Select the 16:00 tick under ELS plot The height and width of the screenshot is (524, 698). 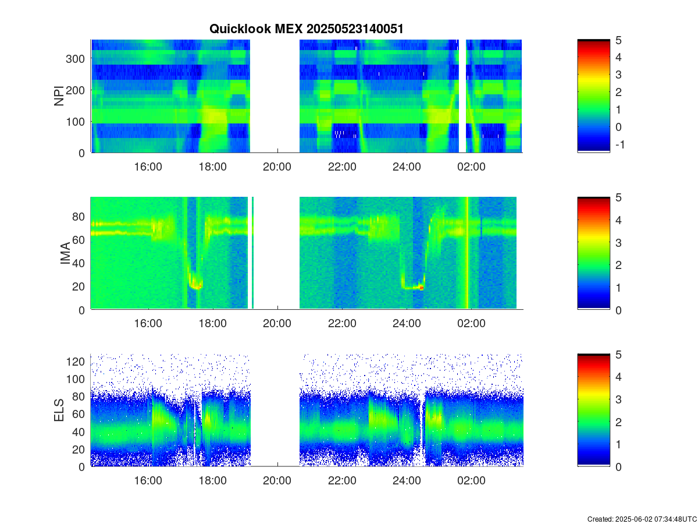148,480
